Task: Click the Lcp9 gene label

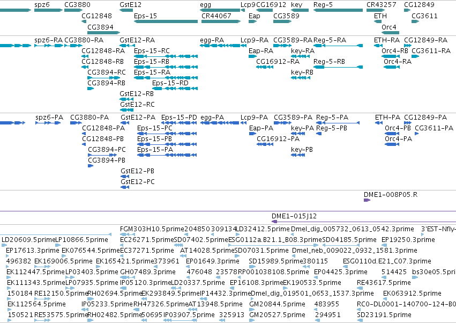Action: [248, 5]
